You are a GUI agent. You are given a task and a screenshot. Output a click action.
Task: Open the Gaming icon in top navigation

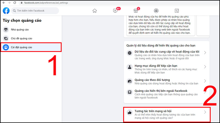coord(177,11)
